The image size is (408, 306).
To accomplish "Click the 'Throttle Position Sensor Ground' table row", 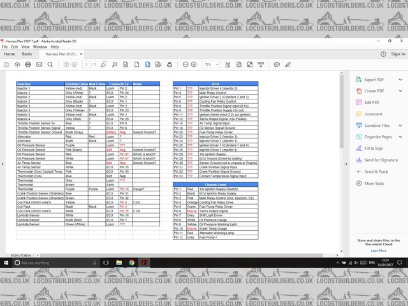I will (x=88, y=132).
